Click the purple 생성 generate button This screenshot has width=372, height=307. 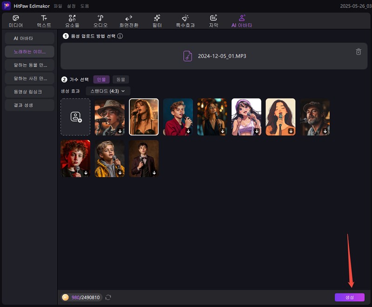pos(350,297)
